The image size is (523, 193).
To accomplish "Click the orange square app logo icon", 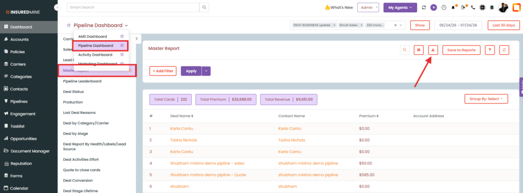I will click(x=517, y=7).
